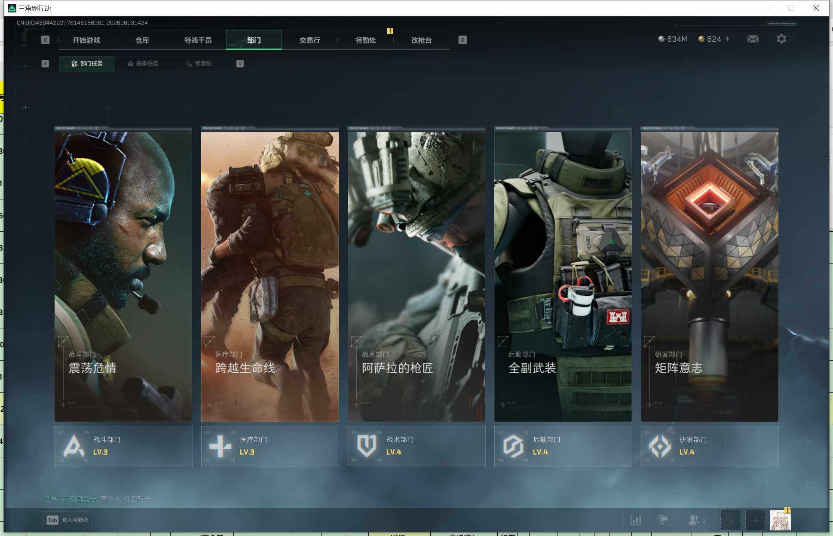Click the app logo in the title bar
This screenshot has width=833, height=536.
(x=12, y=8)
